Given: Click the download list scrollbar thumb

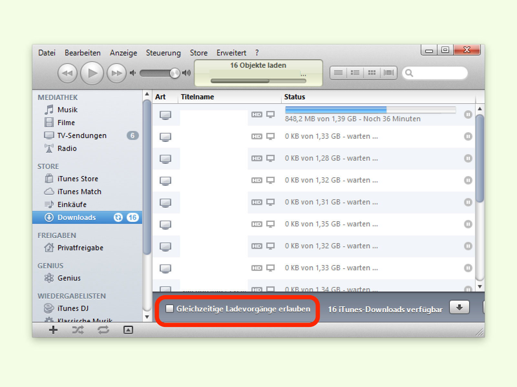Looking at the screenshot, I should click(480, 158).
